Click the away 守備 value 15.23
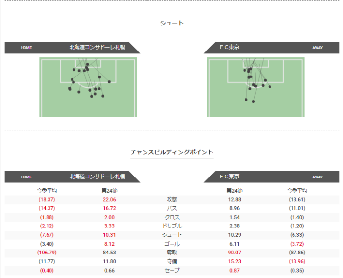This screenshot has width=343, height=278. [233, 261]
